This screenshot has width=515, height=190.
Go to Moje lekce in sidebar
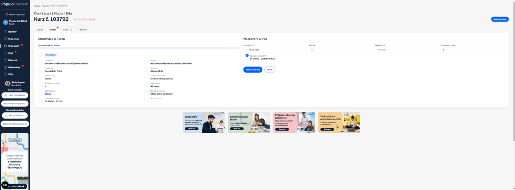pyautogui.click(x=14, y=39)
